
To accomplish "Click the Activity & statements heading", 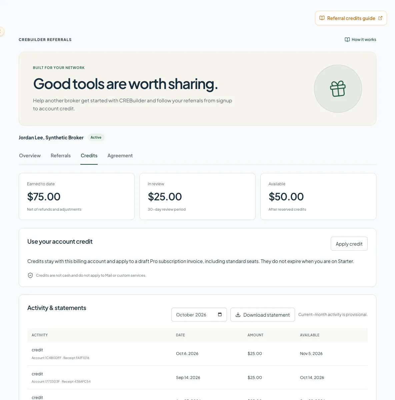I will click(57, 308).
